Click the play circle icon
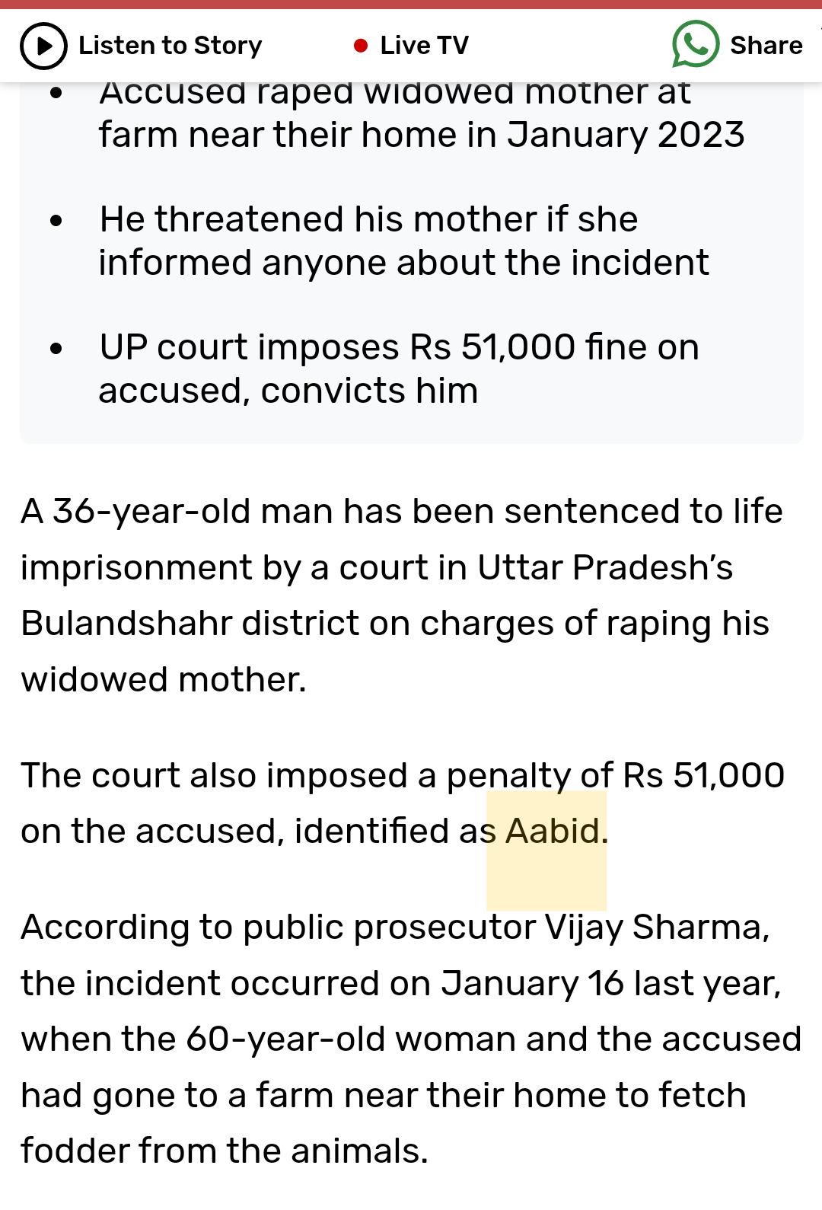822x1210 pixels. tap(43, 46)
